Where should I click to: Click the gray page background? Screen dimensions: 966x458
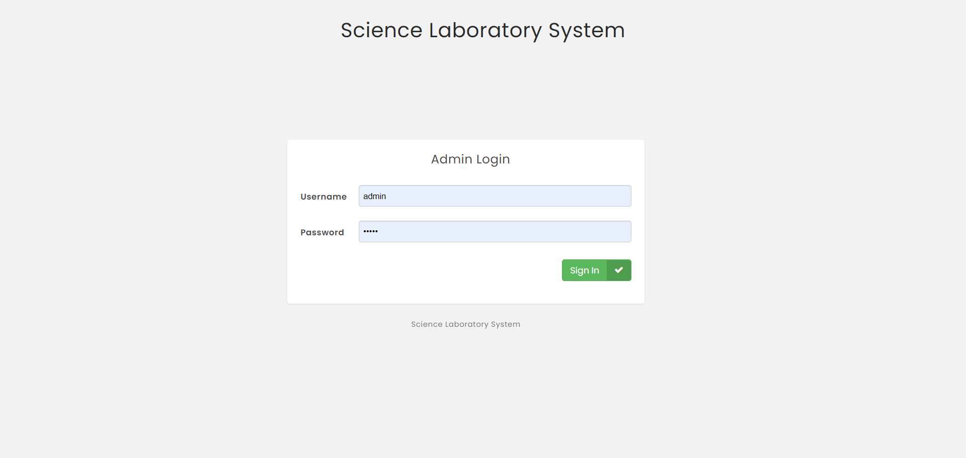[151, 377]
